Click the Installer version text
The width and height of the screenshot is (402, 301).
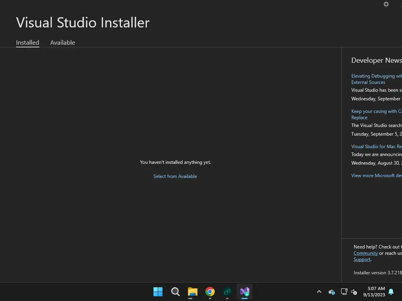(x=378, y=273)
